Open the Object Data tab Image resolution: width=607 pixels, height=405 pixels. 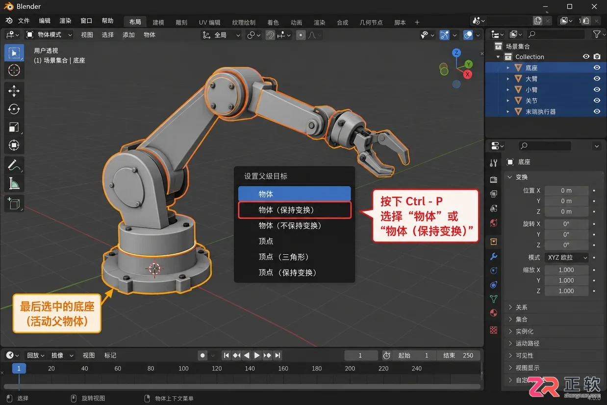point(494,299)
